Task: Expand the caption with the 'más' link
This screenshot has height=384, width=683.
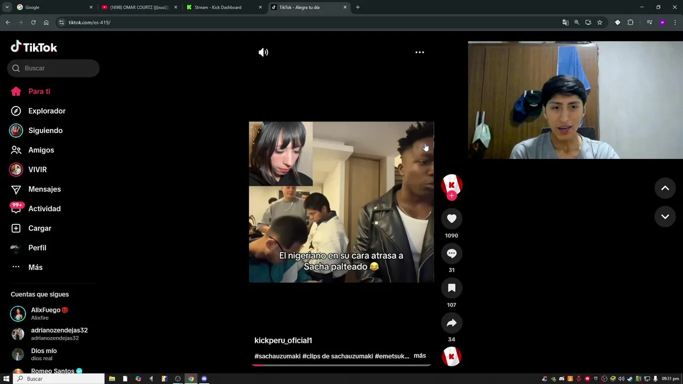Action: point(419,356)
